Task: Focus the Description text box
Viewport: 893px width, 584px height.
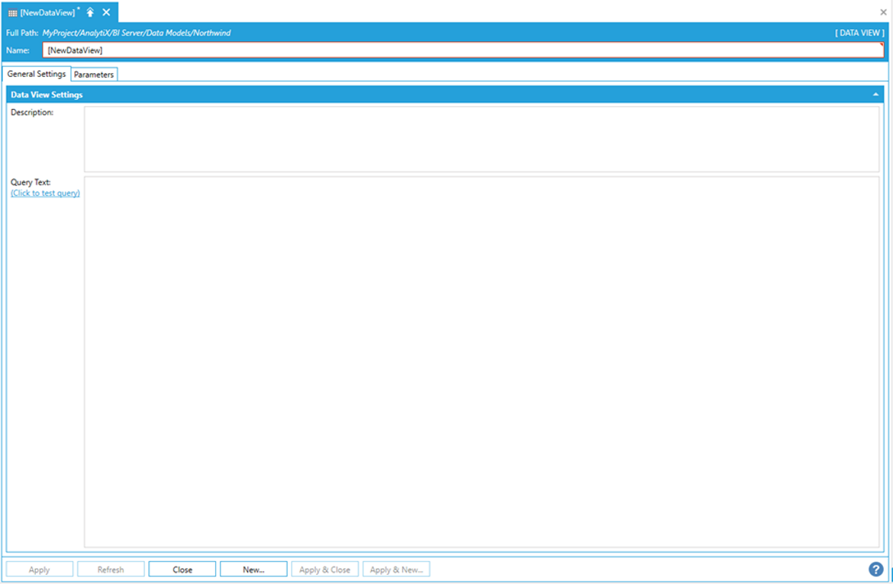Action: (481, 139)
